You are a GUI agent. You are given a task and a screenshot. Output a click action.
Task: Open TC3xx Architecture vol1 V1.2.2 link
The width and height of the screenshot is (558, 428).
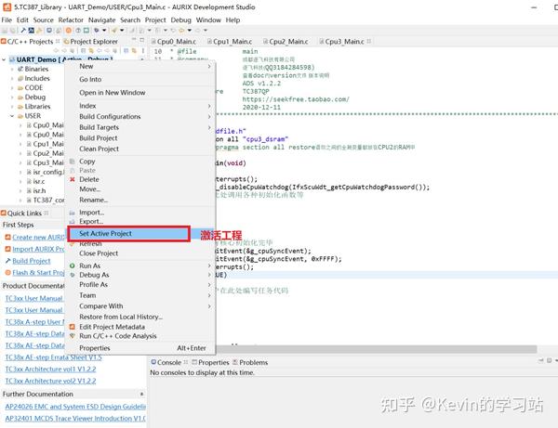pyautogui.click(x=50, y=369)
